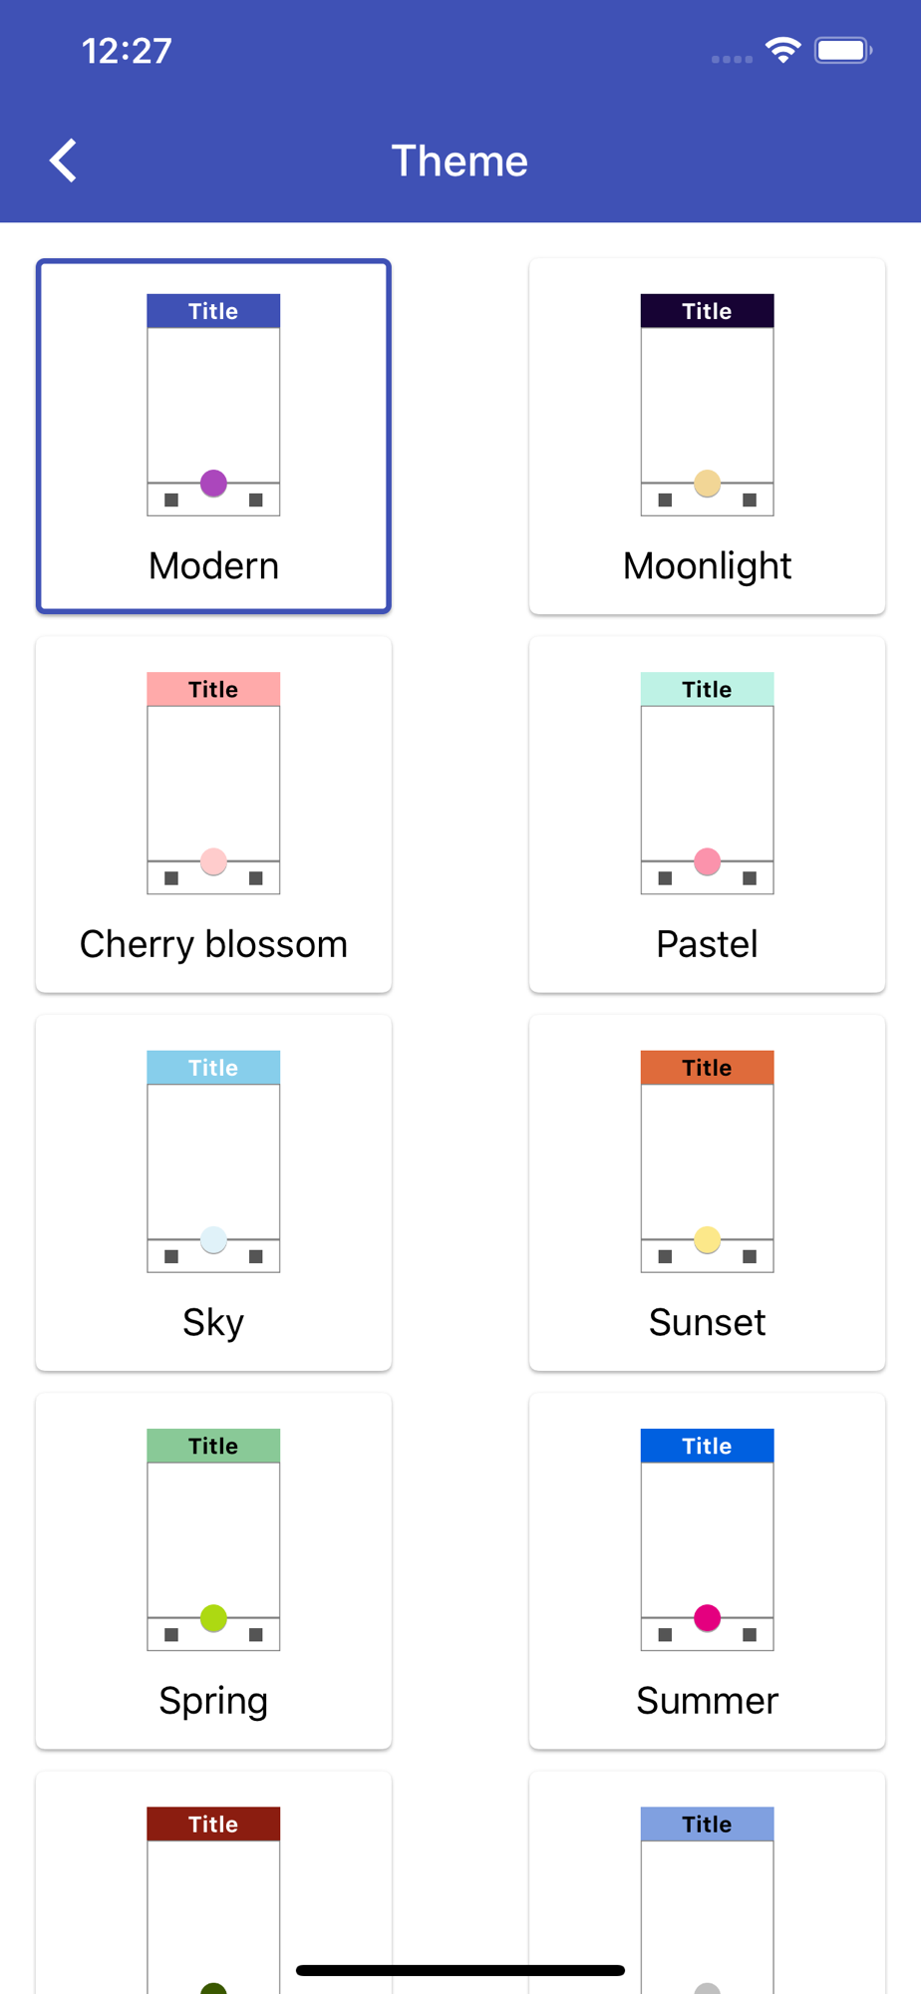
Task: Choose the Sky theme card
Action: click(213, 1192)
